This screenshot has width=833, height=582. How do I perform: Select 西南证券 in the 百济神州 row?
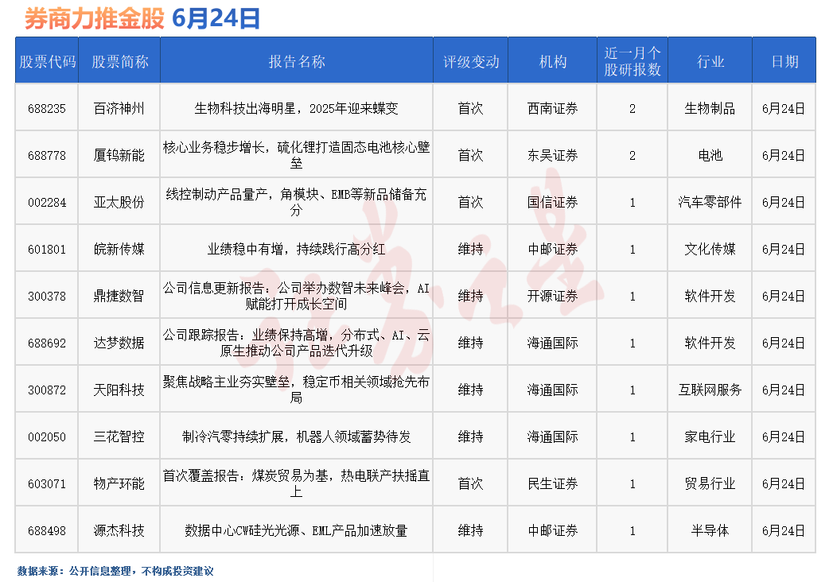click(552, 109)
